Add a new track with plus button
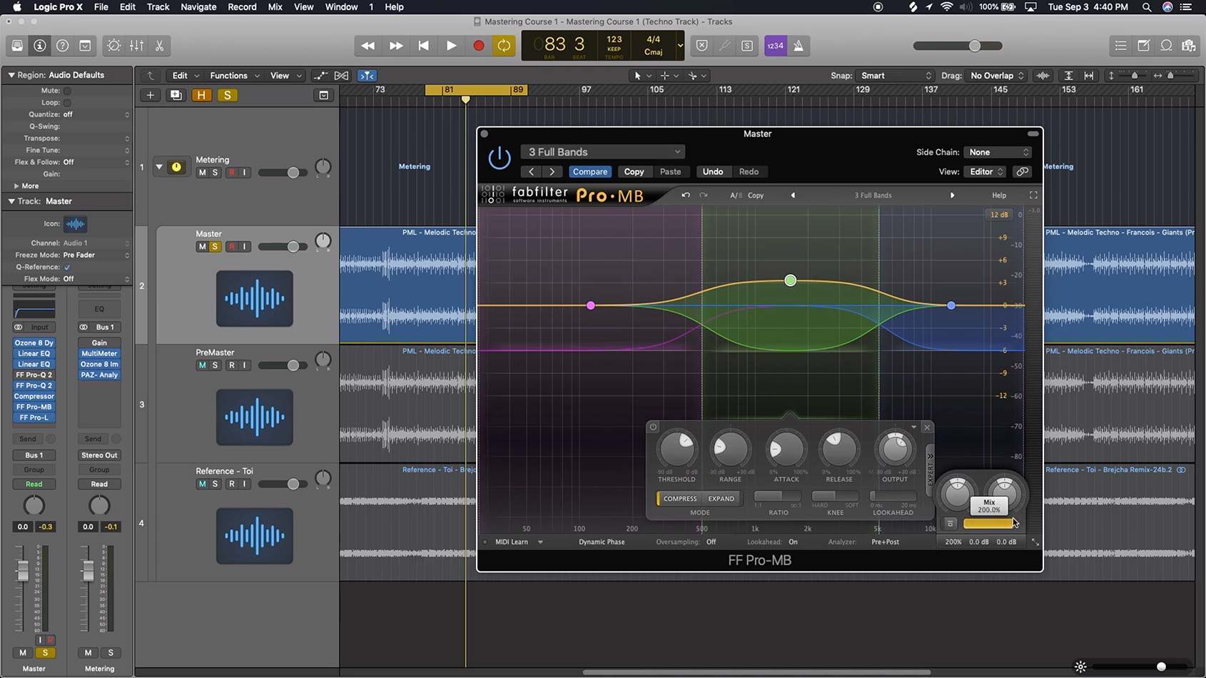Screen dimensions: 1206x678 click(150, 95)
